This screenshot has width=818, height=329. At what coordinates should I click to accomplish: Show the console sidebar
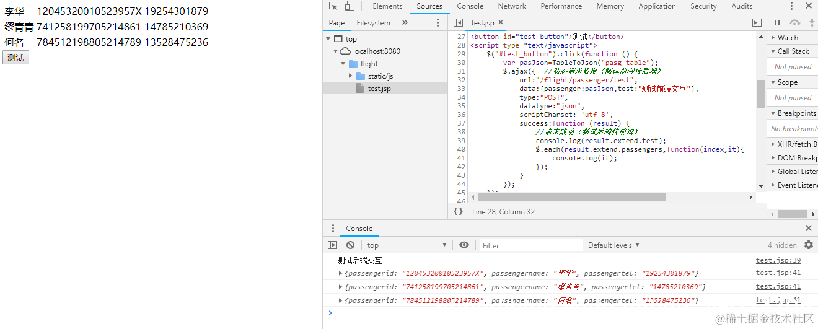click(x=333, y=245)
